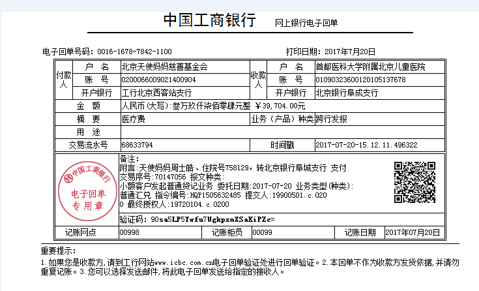Image resolution: width=479 pixels, height=291 pixels.
Task: Click the empty 用途 value cell
Action: pos(283,132)
